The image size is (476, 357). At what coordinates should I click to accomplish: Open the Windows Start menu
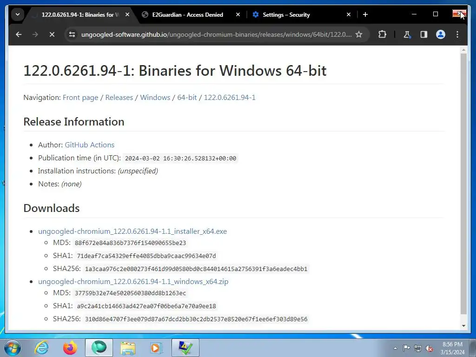pyautogui.click(x=13, y=348)
